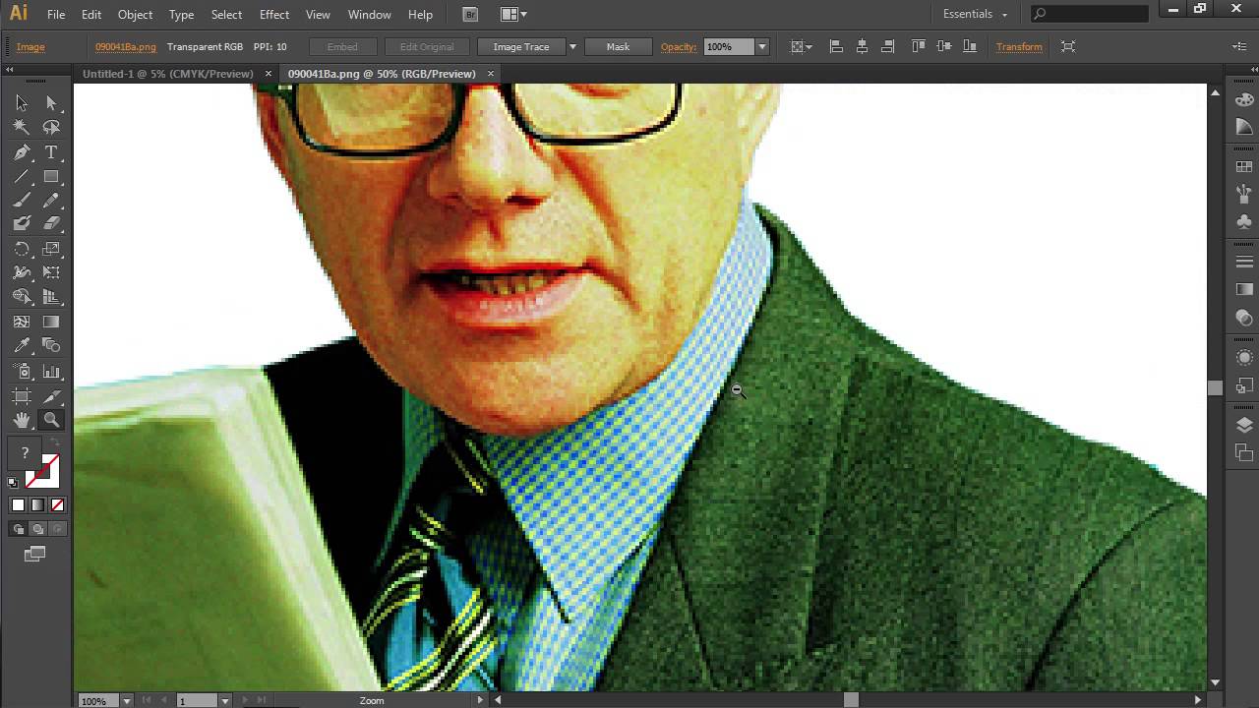Open the Transform panel link
Image resolution: width=1259 pixels, height=708 pixels.
(x=1019, y=46)
